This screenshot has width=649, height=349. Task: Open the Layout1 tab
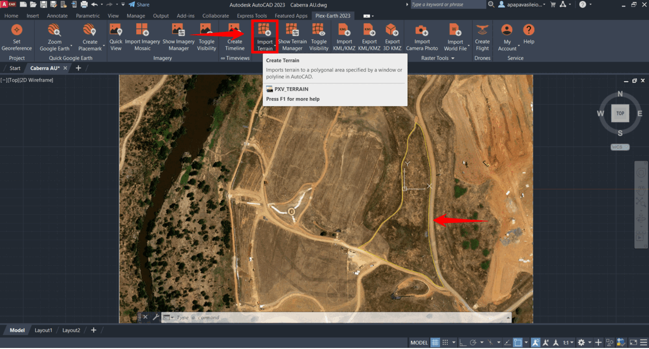tap(43, 330)
